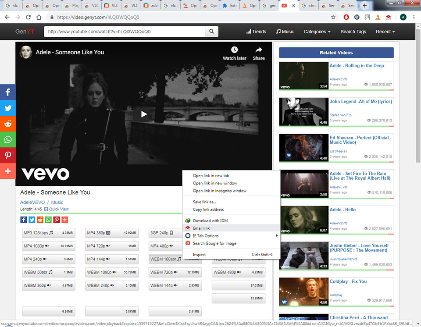Click the small Facebook icon below video title
The height and width of the screenshot is (327, 421).
coord(24,220)
